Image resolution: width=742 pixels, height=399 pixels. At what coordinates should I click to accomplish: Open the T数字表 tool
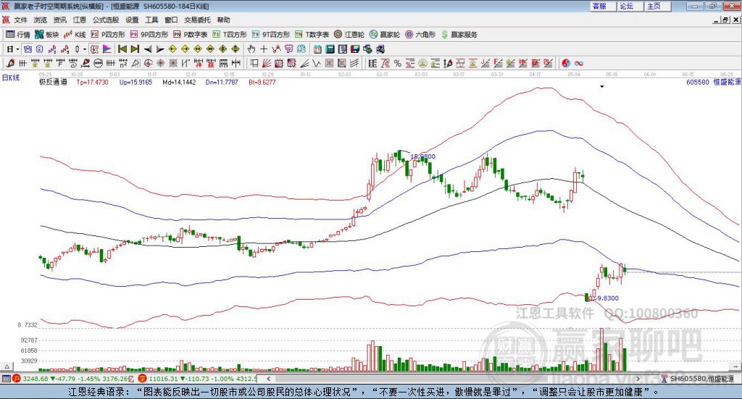pos(312,35)
